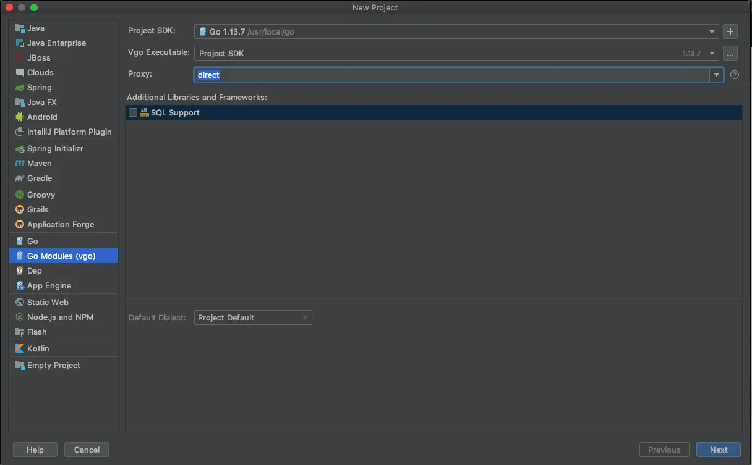Screen dimensions: 752x465
Task: Click the Java FX folder icon
Action: click(x=20, y=102)
